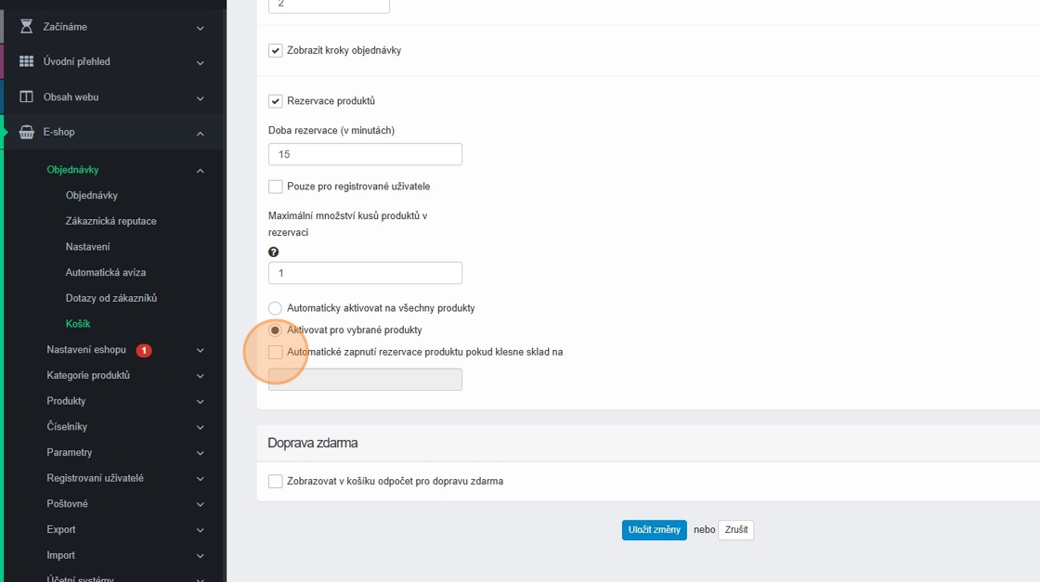Viewport: 1040px width, 582px height.
Task: Click the shopping basket E-shop icon
Action: (26, 132)
